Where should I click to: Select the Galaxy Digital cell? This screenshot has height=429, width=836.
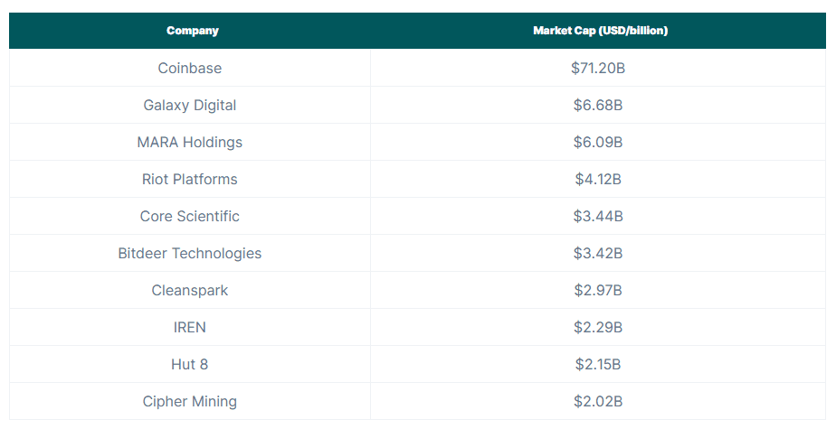pyautogui.click(x=190, y=106)
